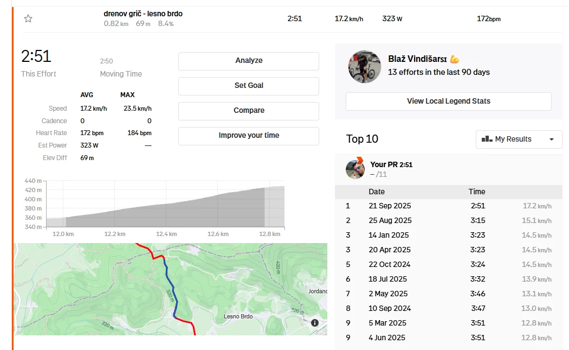Click your PR avatar picture
This screenshot has height=350, width=569.
coord(355,169)
